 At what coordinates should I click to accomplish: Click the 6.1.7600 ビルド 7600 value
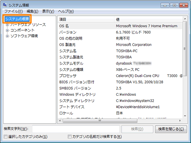(133, 32)
